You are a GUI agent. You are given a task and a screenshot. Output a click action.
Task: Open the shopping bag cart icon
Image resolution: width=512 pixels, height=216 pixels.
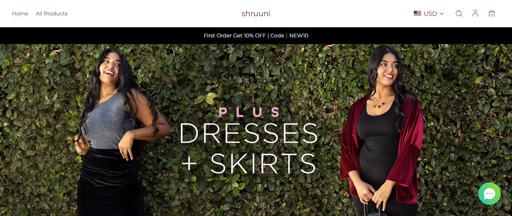coord(492,13)
